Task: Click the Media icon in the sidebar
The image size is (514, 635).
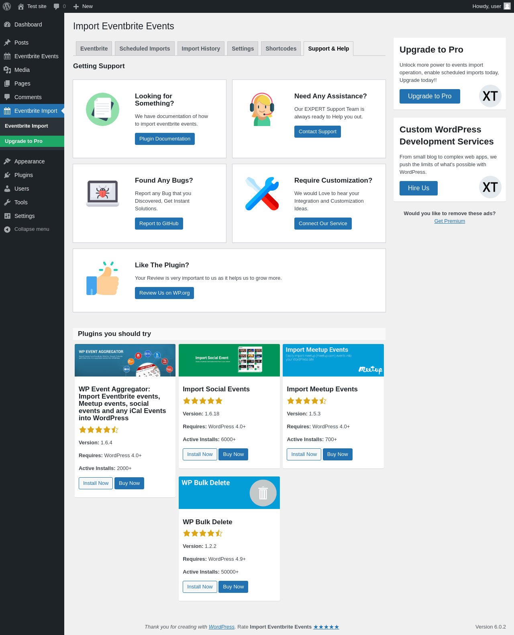Action: click(7, 70)
